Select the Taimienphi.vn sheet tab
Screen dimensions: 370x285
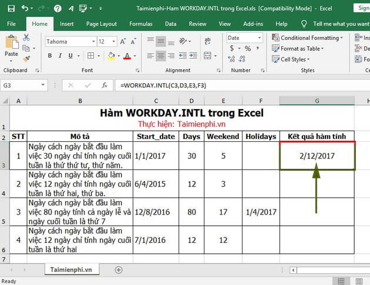point(71,269)
